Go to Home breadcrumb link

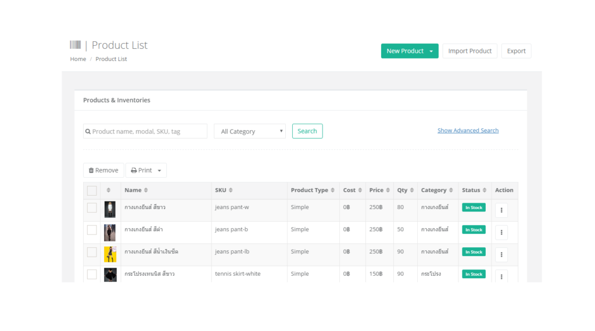point(78,59)
